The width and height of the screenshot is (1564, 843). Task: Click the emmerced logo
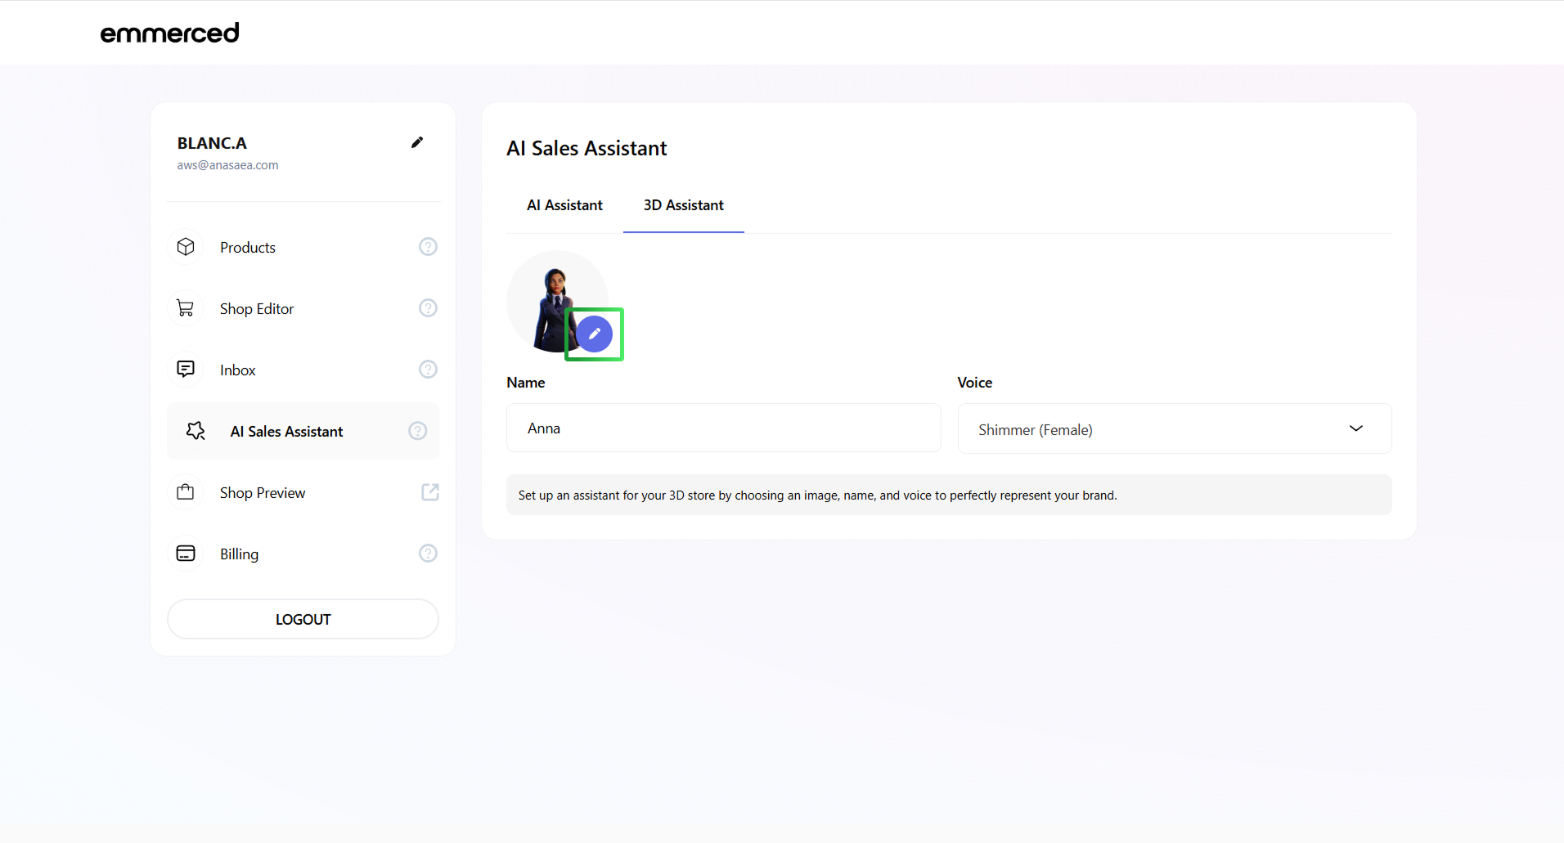(x=169, y=33)
